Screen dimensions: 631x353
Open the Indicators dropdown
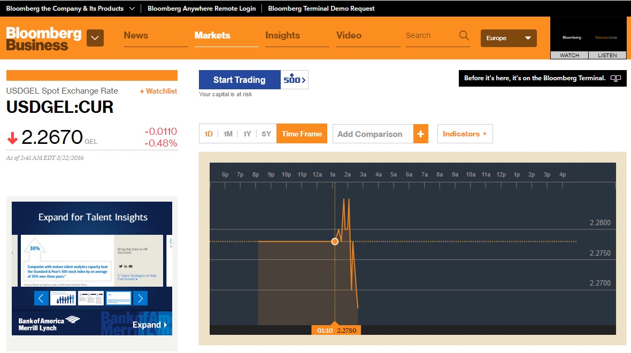click(x=465, y=134)
